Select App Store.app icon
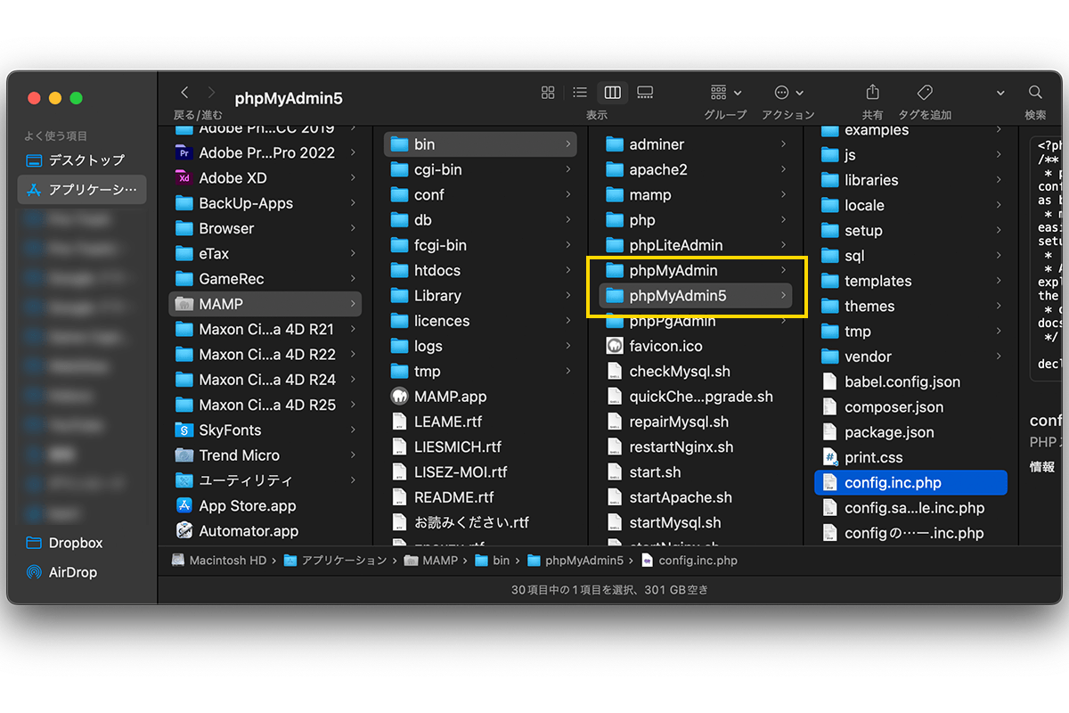Screen dimensions: 1069x713 coord(184,505)
